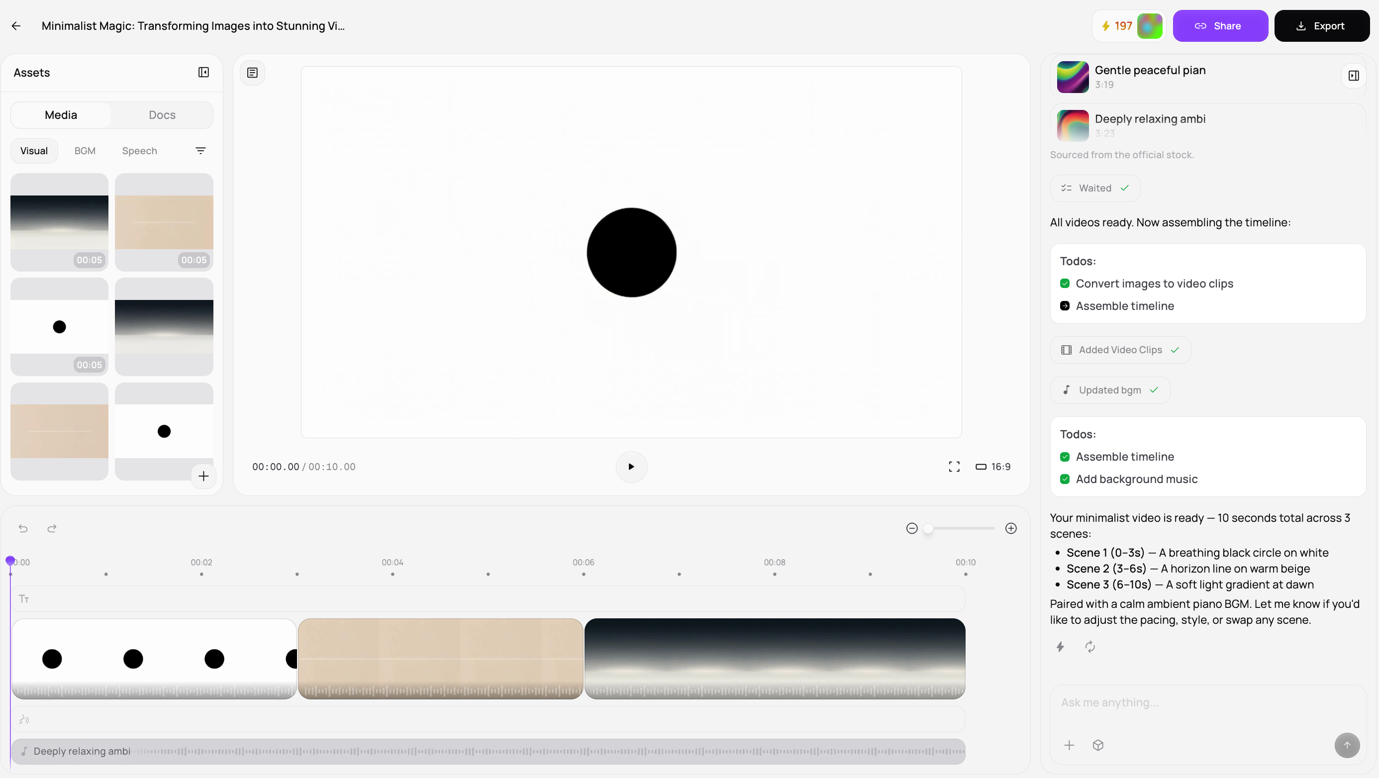Collapse the chat side panel

pyautogui.click(x=1353, y=76)
